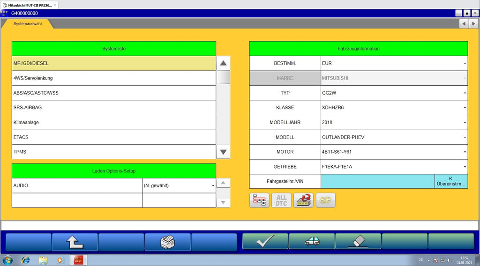Click the SP special function icon

[x=325, y=200]
